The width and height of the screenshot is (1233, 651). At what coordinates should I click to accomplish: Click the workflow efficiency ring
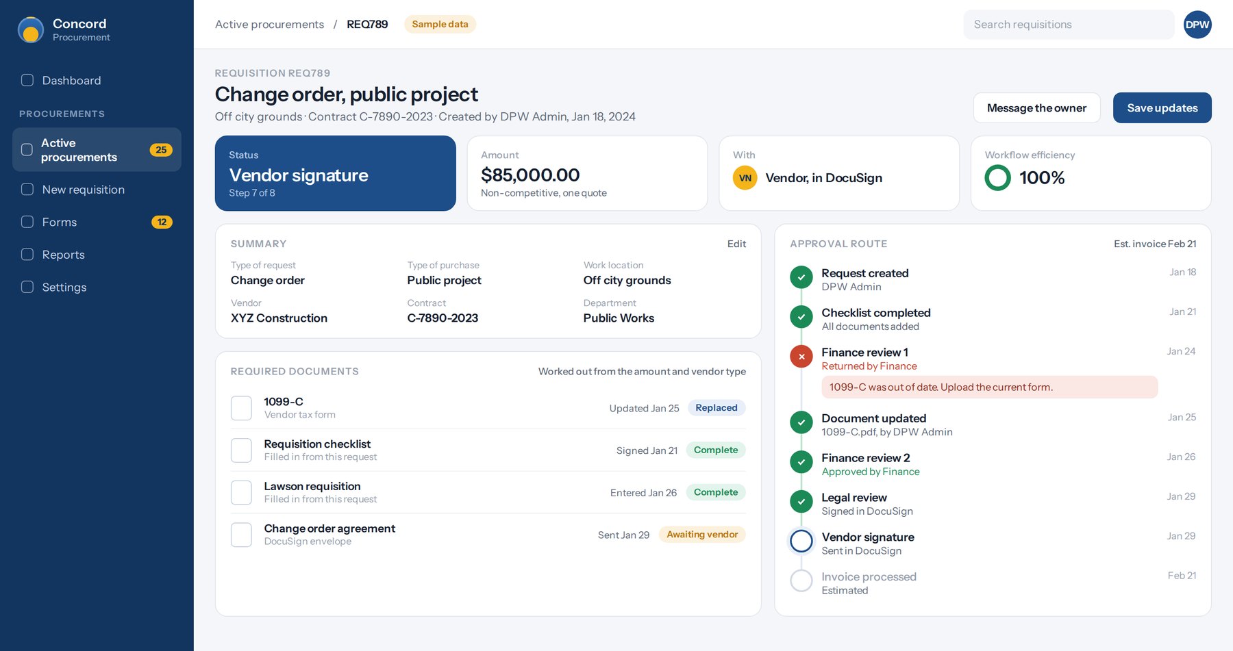coord(997,178)
